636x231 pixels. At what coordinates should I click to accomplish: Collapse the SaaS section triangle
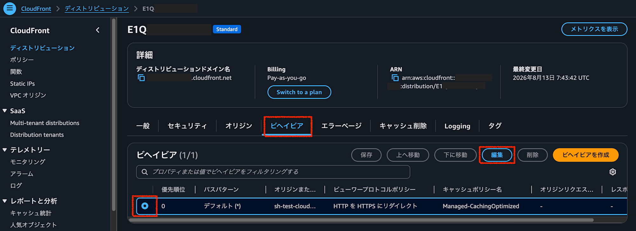pos(5,111)
